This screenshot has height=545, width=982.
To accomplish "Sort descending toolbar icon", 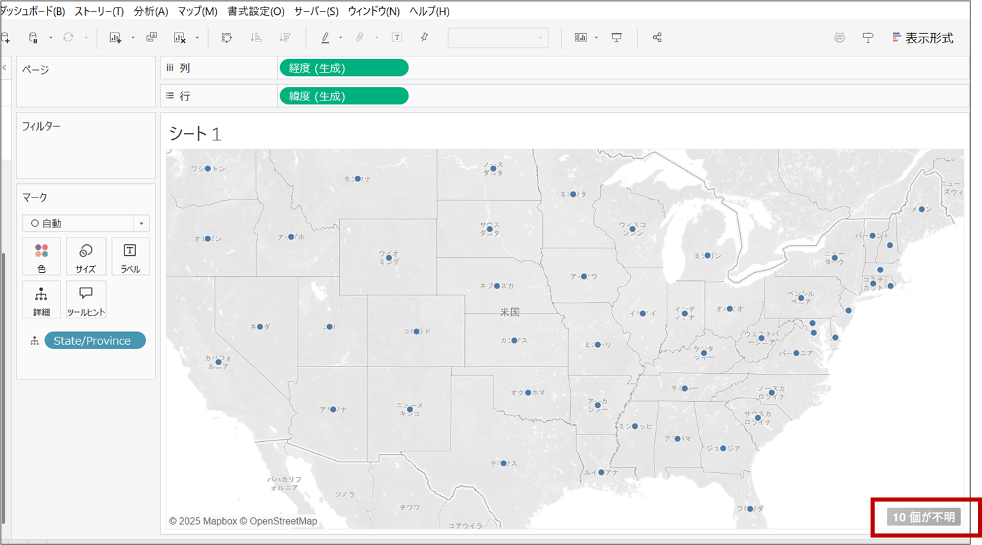I will pos(285,38).
